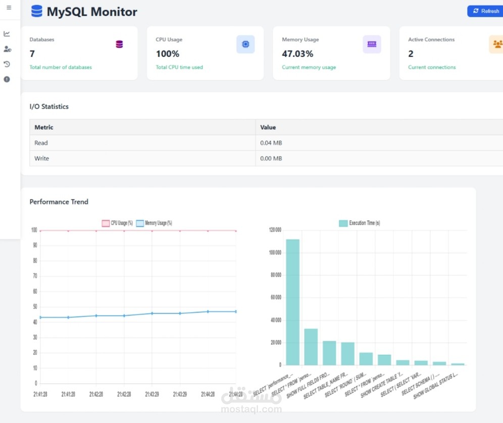This screenshot has width=503, height=423.
Task: Click the tallest bar, SELECT performance query
Action: (292, 302)
